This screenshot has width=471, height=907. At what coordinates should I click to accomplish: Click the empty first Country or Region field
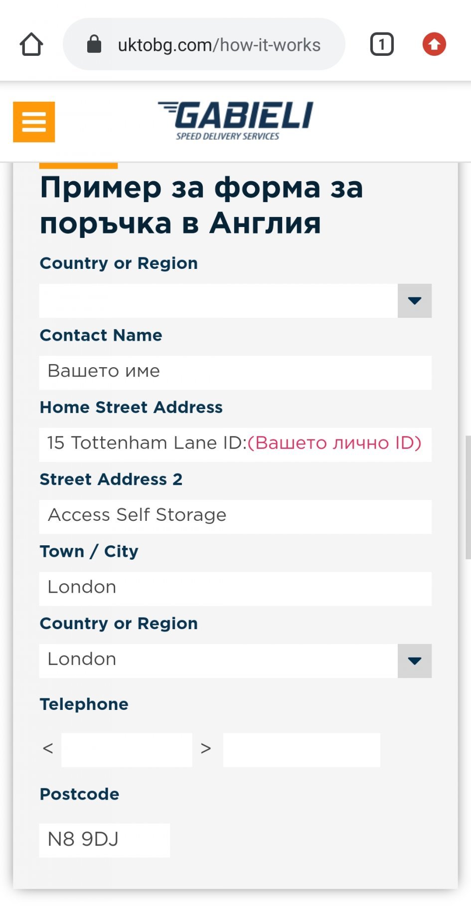(x=218, y=301)
